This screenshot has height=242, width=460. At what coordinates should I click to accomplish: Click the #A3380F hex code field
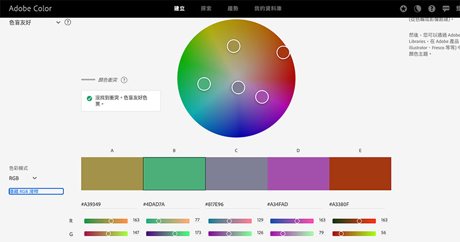[356, 204]
